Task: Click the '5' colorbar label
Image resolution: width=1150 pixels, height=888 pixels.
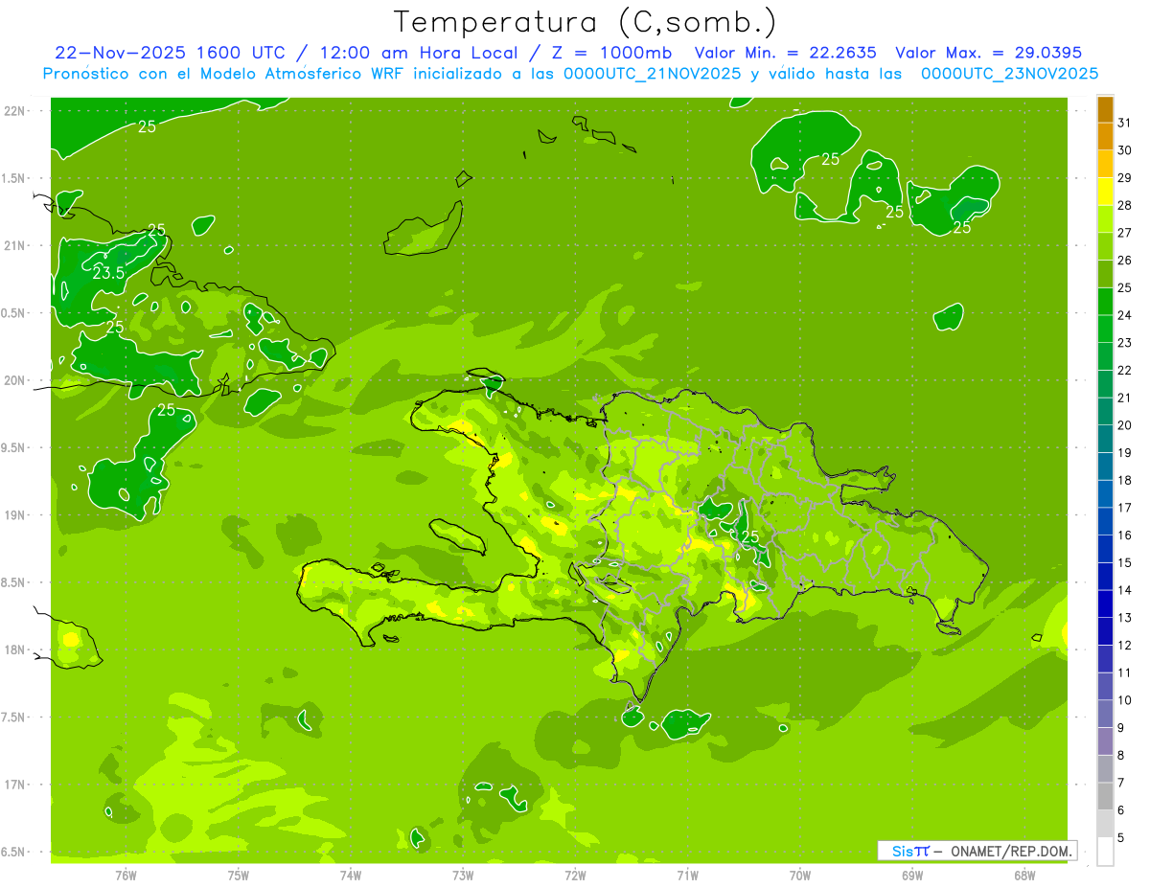Action: [x=1121, y=837]
